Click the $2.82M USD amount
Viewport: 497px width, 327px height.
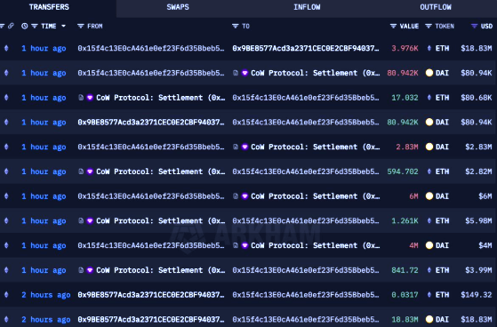pyautogui.click(x=478, y=171)
